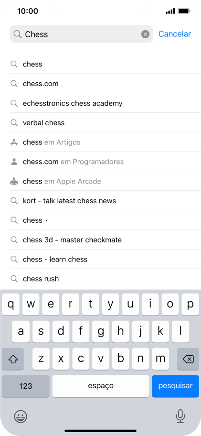Image resolution: width=201 pixels, height=436 pixels.
Task: Tap the magnifier icon in the search field
Action: coord(18,34)
